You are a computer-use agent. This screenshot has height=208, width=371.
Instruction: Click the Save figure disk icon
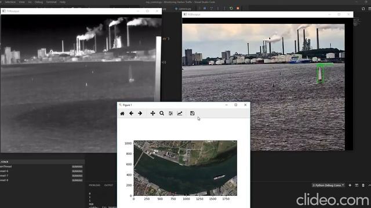tap(192, 113)
